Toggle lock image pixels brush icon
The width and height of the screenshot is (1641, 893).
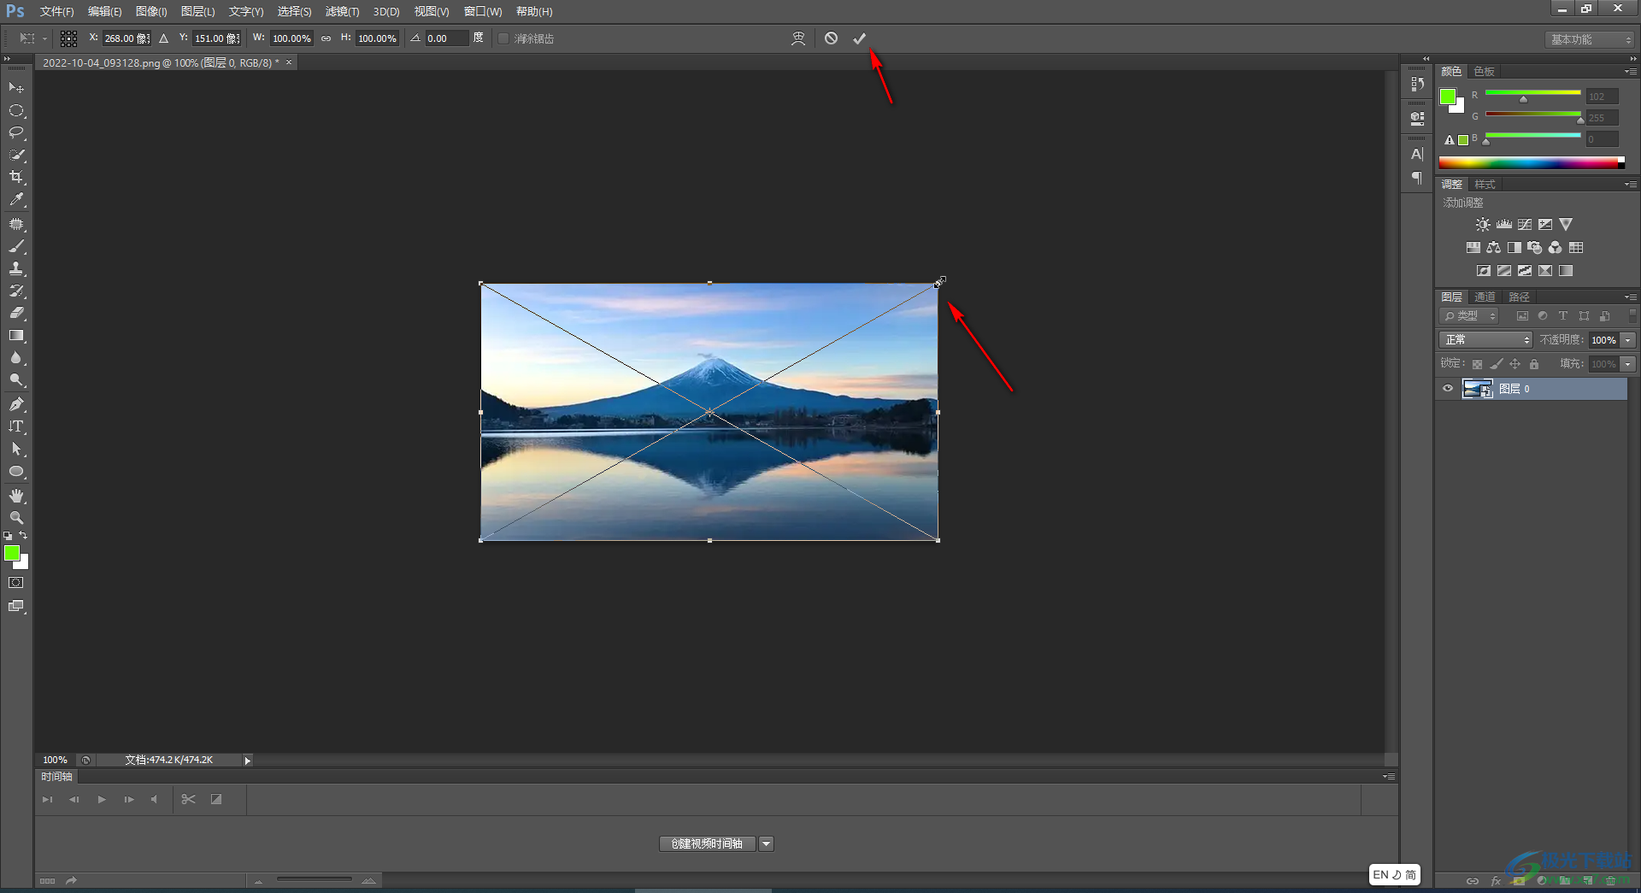tap(1496, 364)
